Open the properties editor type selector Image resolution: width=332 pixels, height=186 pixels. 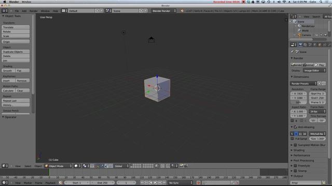pyautogui.click(x=294, y=45)
